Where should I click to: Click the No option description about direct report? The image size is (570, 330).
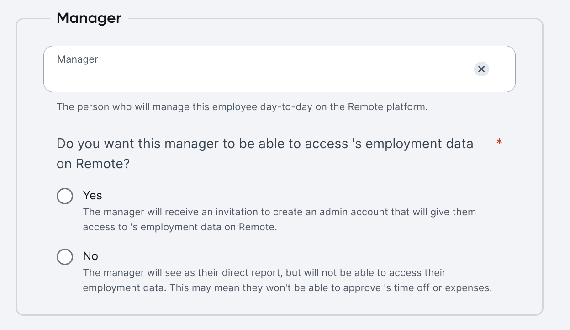[287, 280]
